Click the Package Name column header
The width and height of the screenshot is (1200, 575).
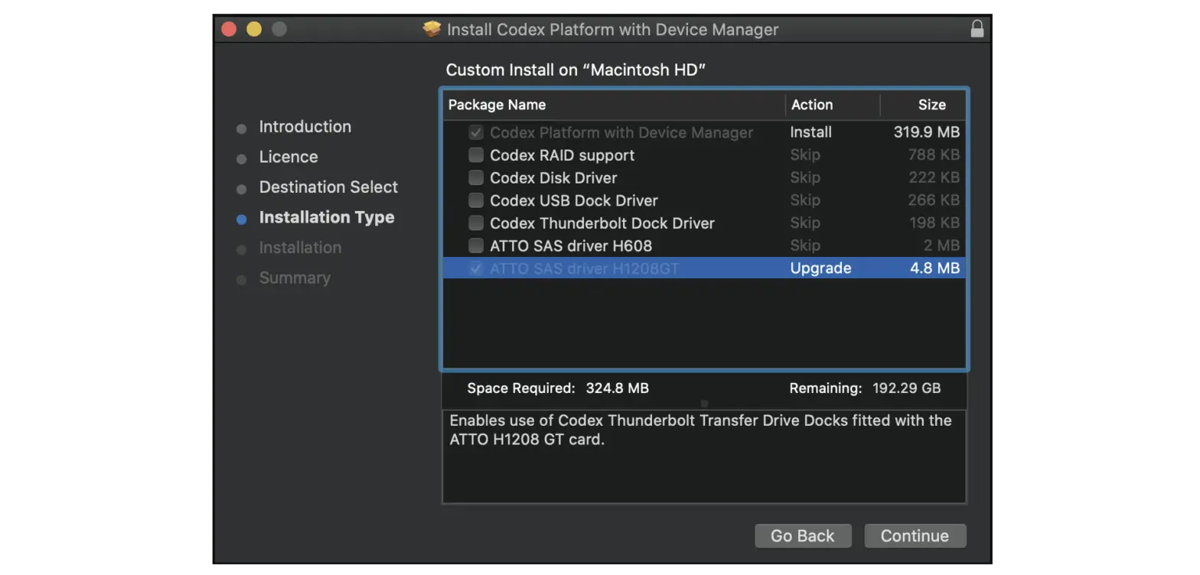(497, 105)
